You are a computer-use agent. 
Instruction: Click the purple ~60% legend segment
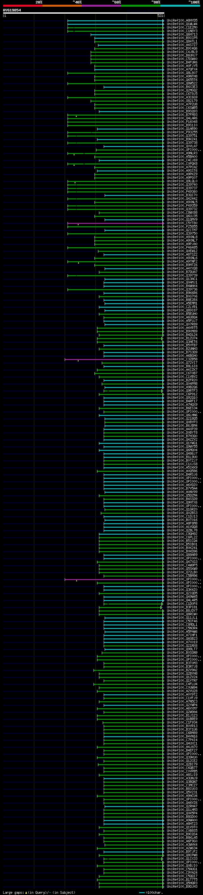tap(102, 6)
